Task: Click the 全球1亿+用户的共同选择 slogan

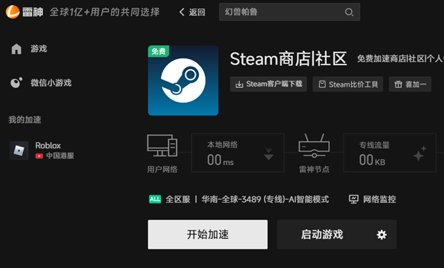Action: [105, 12]
